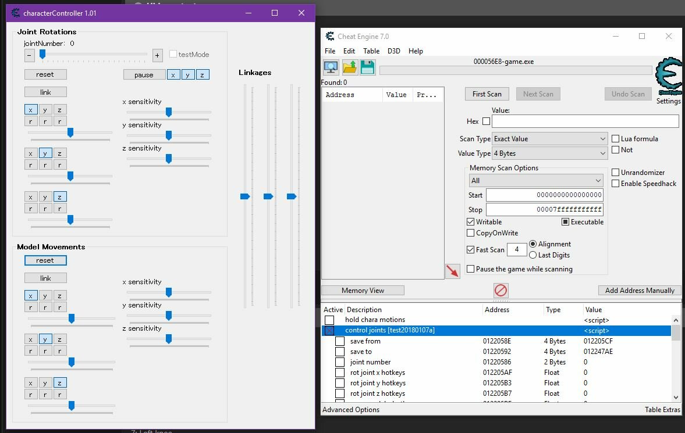This screenshot has width=685, height=433.
Task: Click minus button beside jointNumber slider
Action: coord(29,55)
